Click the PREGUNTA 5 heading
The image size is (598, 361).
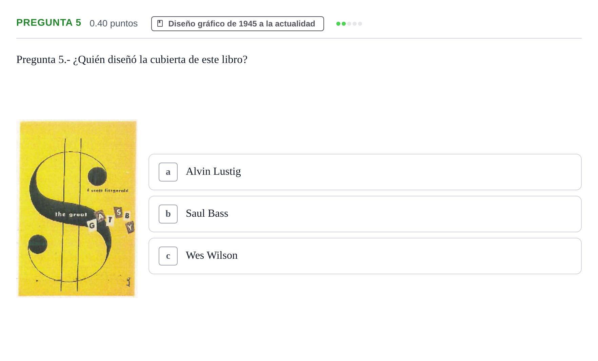click(x=49, y=23)
